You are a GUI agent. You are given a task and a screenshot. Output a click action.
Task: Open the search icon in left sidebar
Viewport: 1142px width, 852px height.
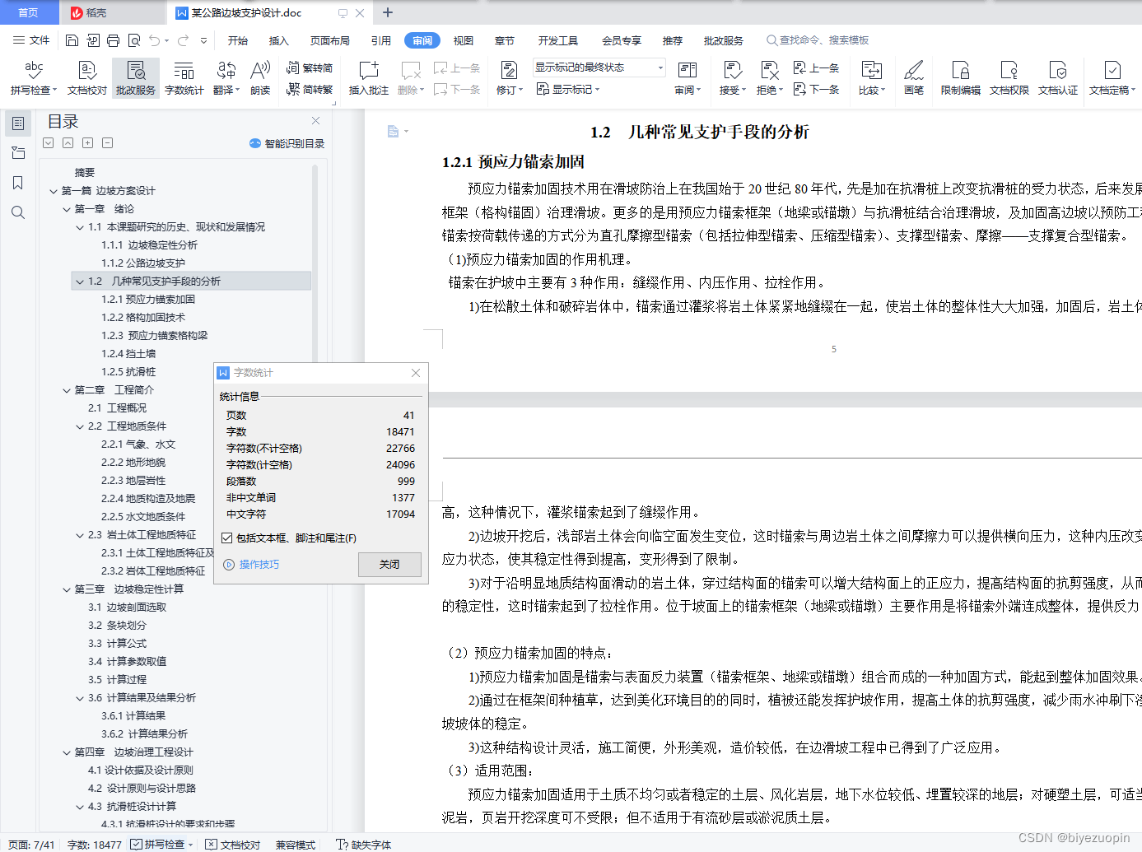(x=17, y=212)
